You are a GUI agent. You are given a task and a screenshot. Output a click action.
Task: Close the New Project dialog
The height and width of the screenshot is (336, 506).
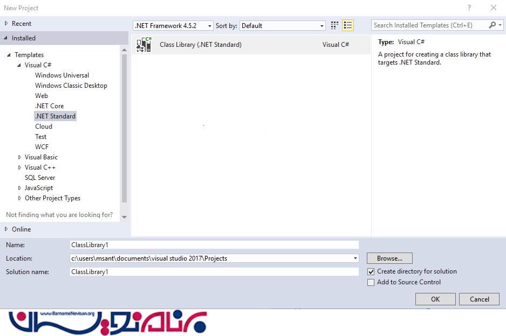click(494, 8)
